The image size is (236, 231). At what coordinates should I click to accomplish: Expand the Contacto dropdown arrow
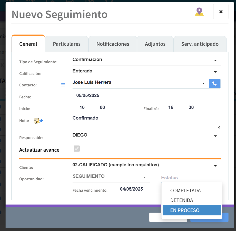coord(203,83)
